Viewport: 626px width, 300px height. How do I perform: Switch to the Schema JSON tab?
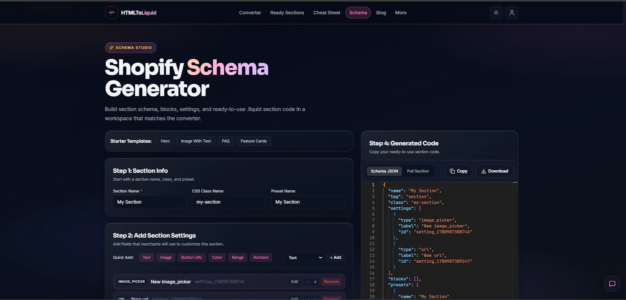pyautogui.click(x=384, y=171)
